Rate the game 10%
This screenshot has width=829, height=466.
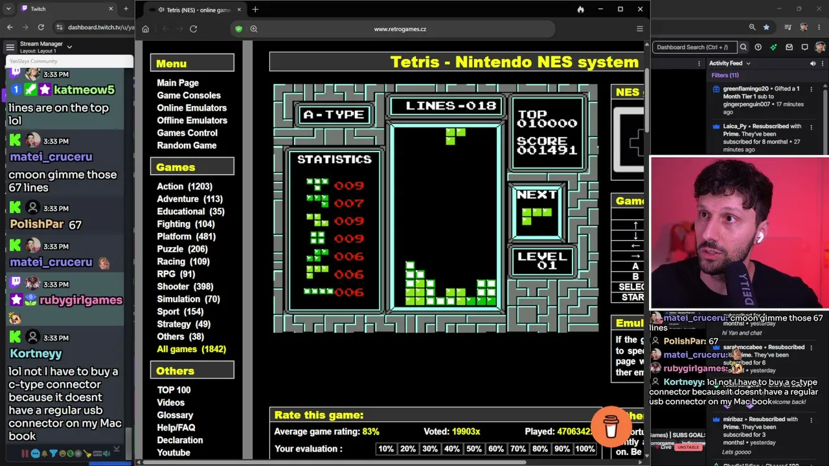[386, 449]
